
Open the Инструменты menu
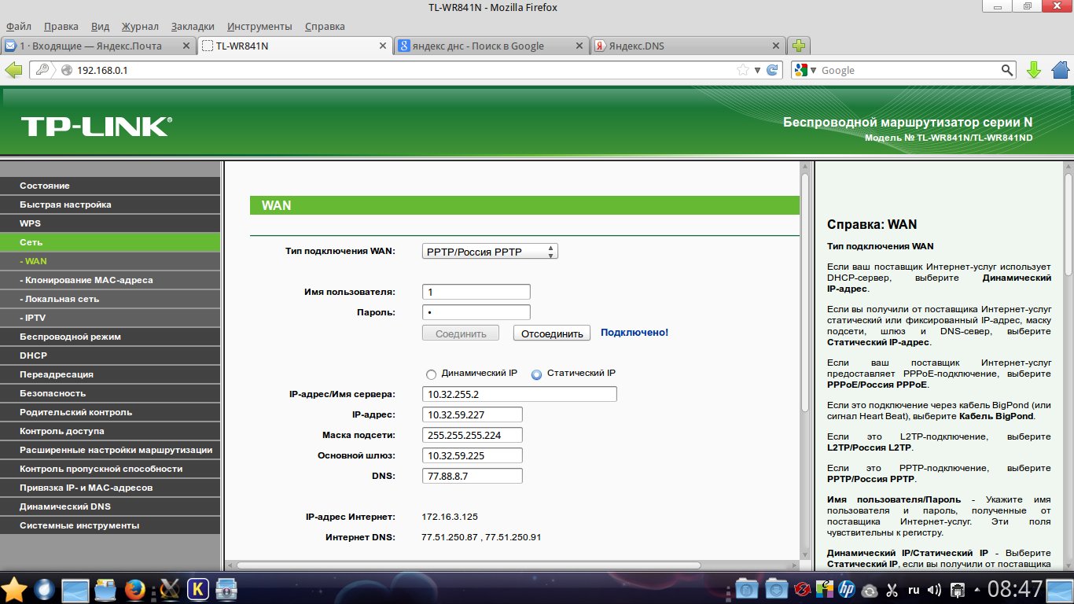259,26
